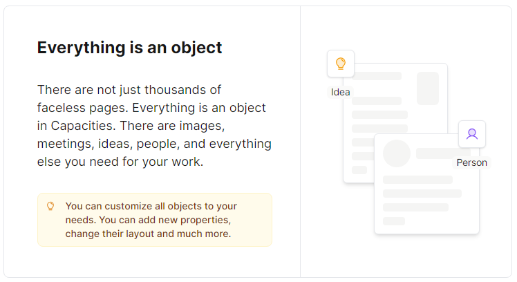Screen dimensions: 517x282
Task: Click the top placeholder line of the back card
Action: 377,76
